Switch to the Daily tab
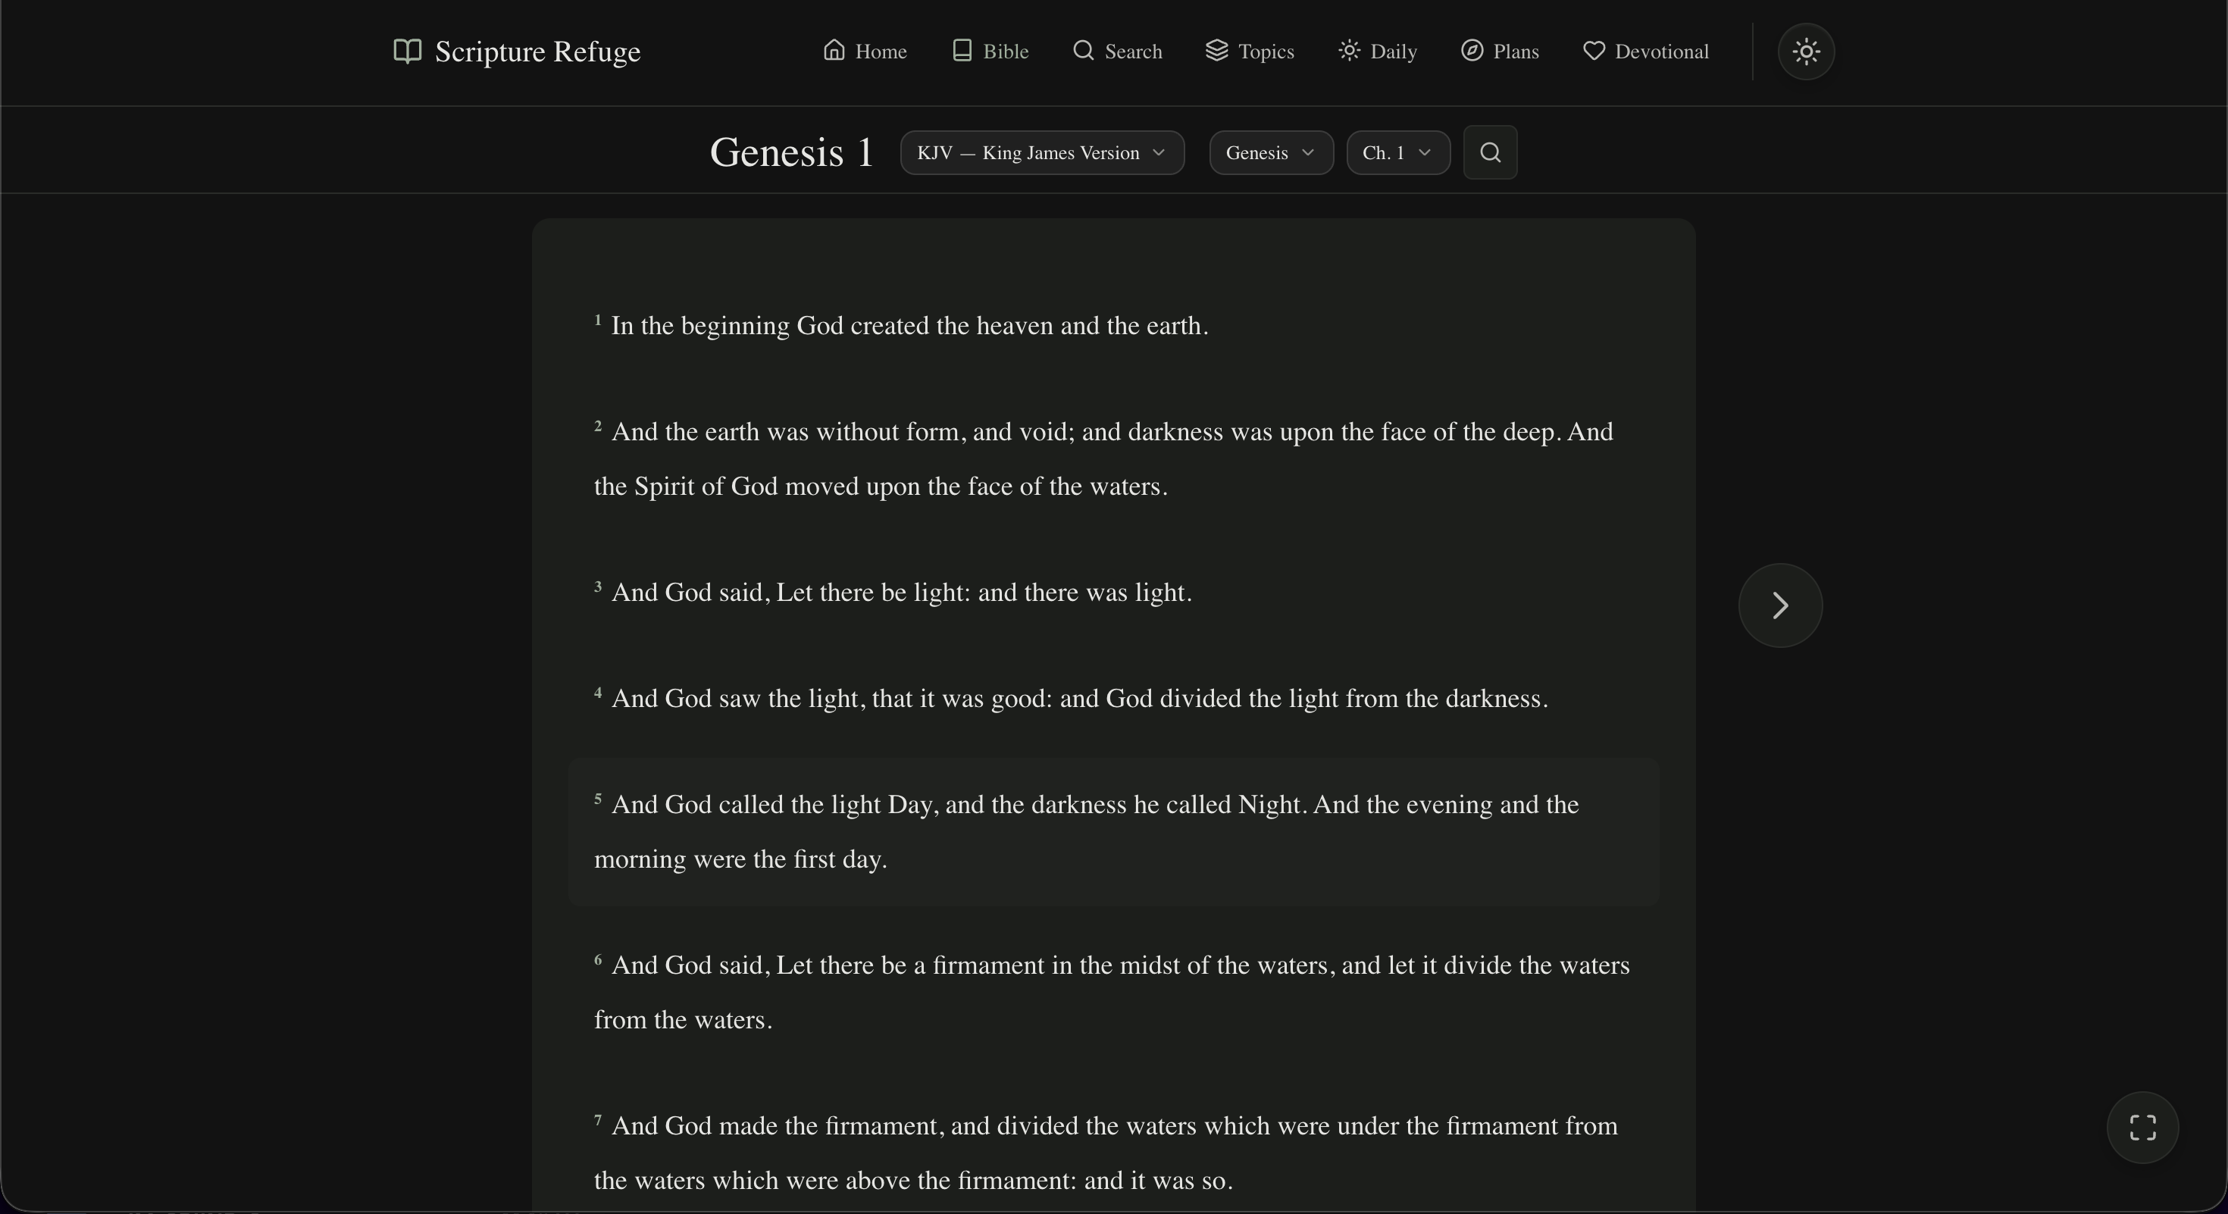Screen dimensions: 2228x1214 1377,51
